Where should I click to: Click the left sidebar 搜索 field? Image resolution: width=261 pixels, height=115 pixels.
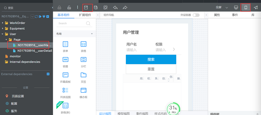tap(25, 8)
